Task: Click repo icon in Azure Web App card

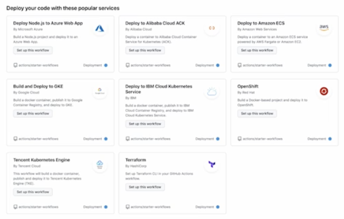Action: [16, 65]
